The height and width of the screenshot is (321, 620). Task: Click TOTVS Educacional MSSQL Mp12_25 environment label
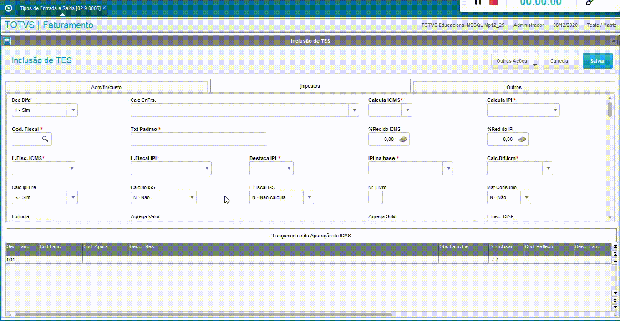tap(462, 25)
